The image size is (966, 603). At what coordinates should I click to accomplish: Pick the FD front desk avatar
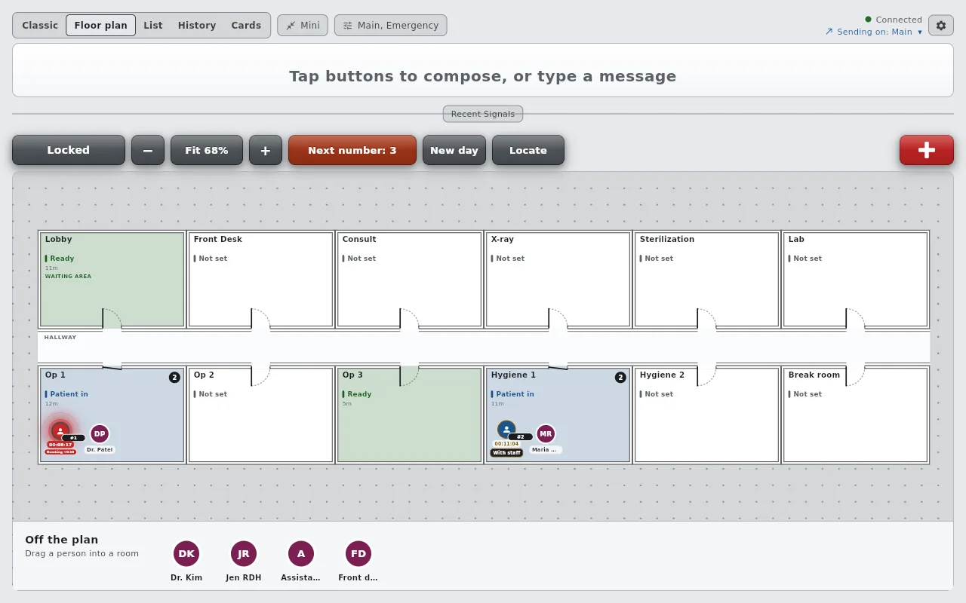pos(358,554)
